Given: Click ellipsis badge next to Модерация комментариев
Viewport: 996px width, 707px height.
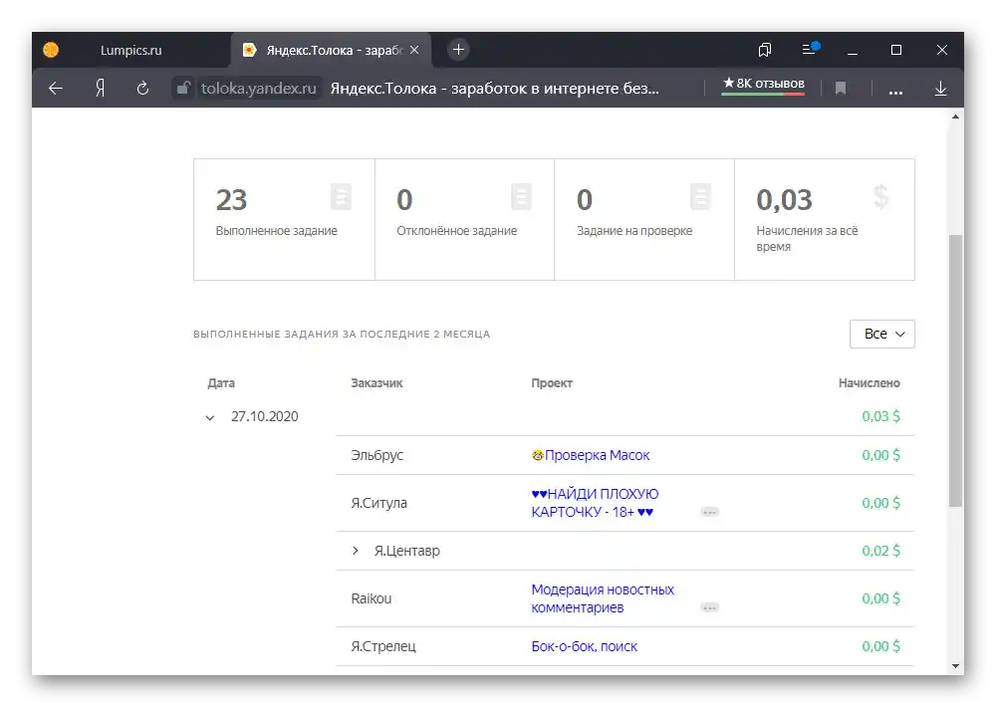Looking at the screenshot, I should 709,607.
